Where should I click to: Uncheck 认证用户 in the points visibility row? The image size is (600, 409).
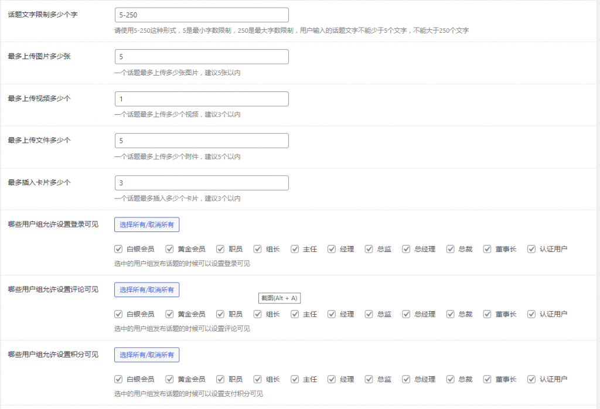531,379
